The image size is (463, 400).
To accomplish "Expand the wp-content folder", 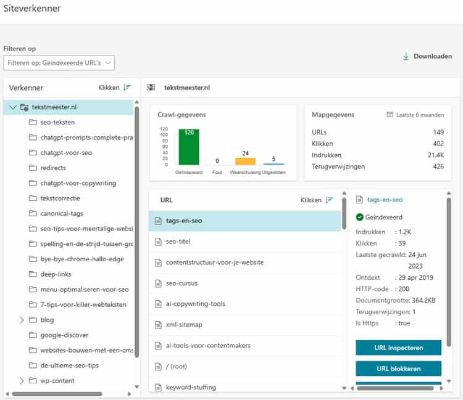I will [x=21, y=380].
